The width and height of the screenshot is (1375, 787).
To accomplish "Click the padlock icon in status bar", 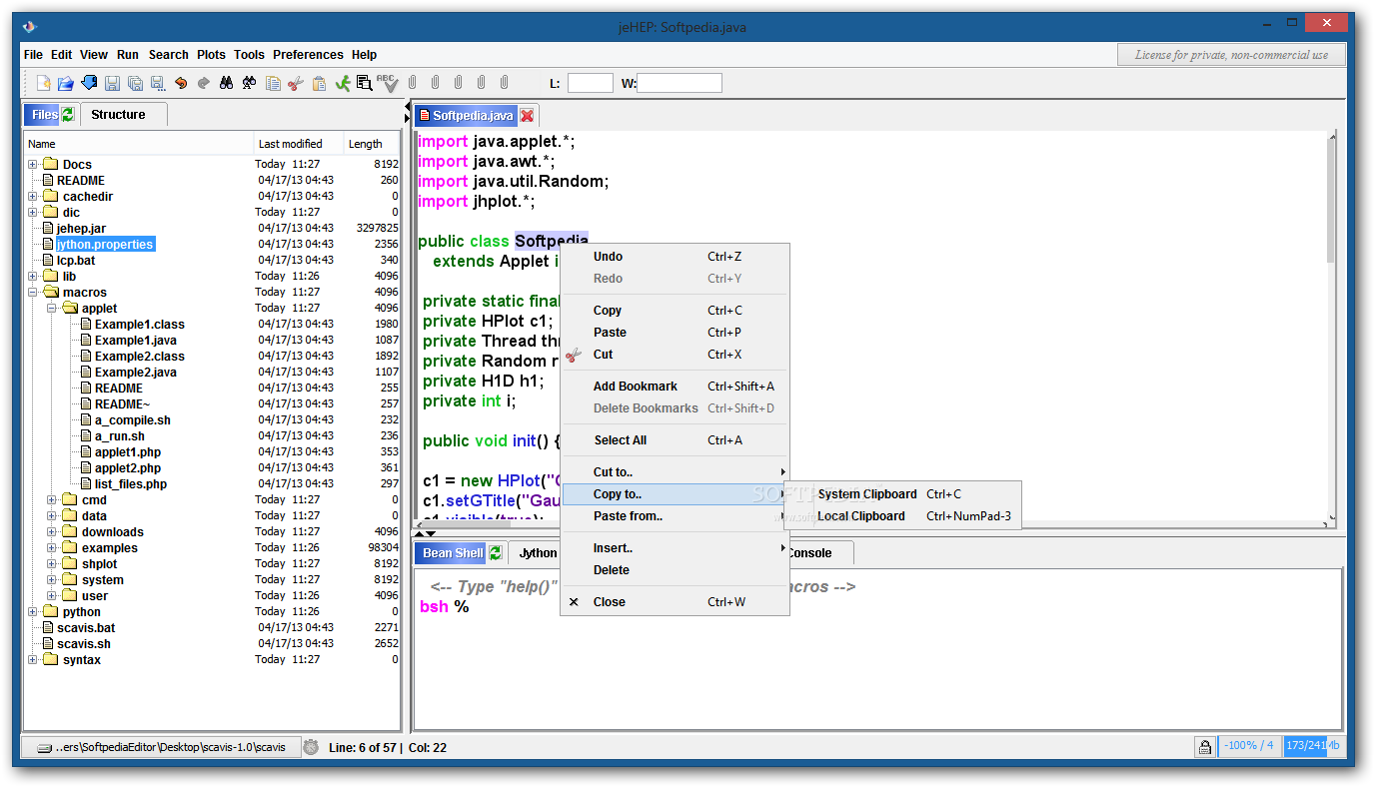I will tap(1206, 746).
